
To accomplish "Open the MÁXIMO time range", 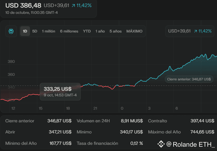I will [134, 31].
